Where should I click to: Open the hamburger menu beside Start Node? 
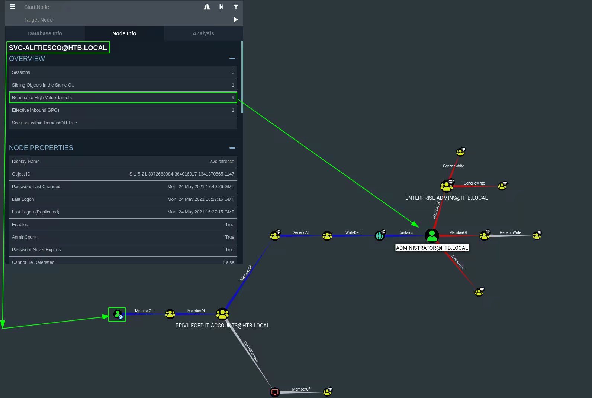(12, 7)
